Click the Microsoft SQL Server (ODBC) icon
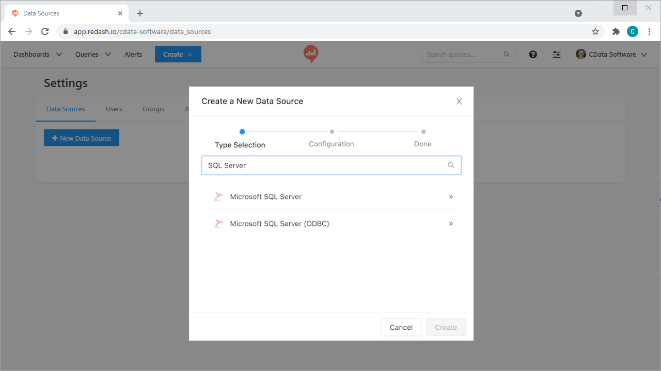 [x=218, y=224]
